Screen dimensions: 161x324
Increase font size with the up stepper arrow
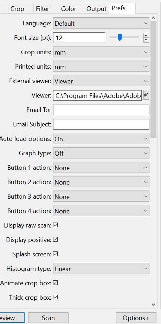[146, 35]
